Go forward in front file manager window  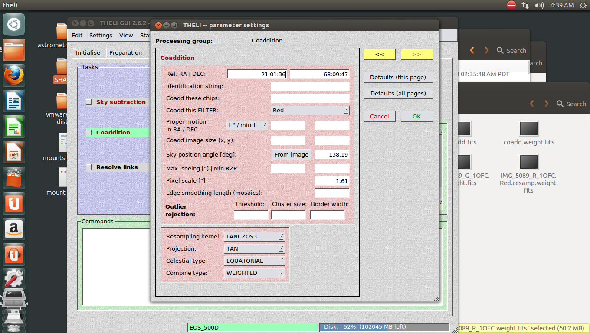[x=546, y=104]
